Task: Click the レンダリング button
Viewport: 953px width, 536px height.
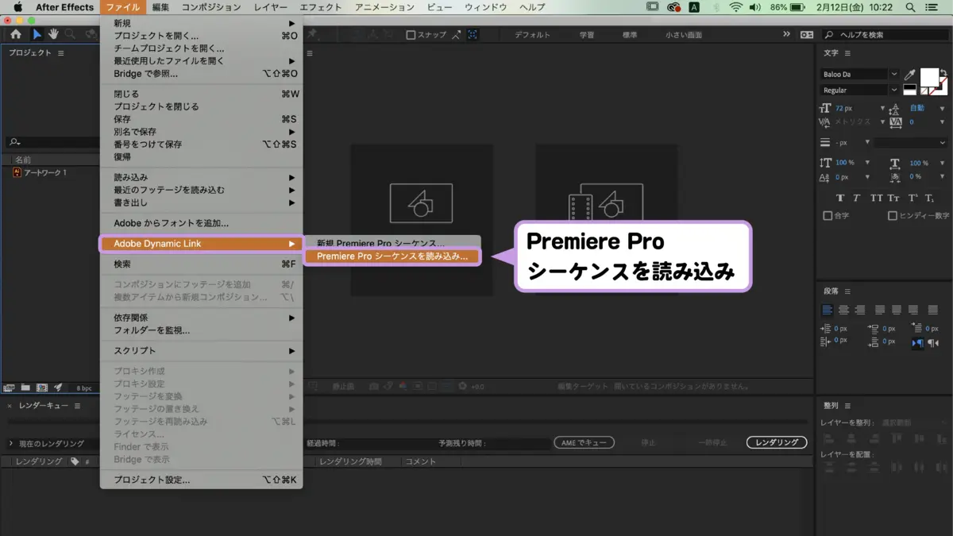Action: [777, 442]
